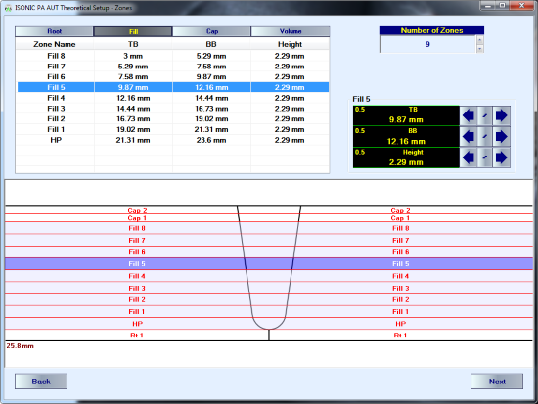
Task: Switch to the Cap tab
Action: tap(211, 31)
